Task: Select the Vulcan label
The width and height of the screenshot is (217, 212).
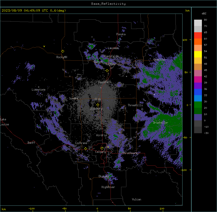Action: coord(137,199)
